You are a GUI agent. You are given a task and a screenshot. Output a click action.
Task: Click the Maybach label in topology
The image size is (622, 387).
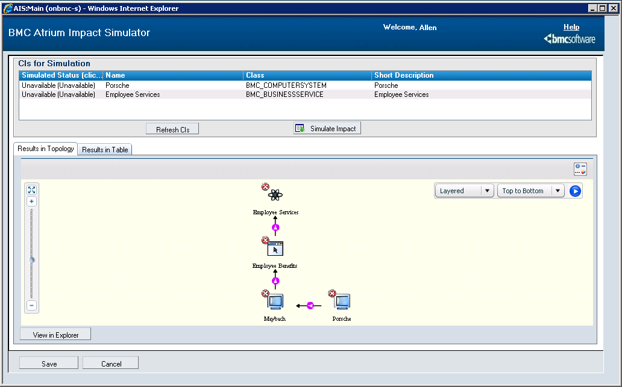click(274, 318)
